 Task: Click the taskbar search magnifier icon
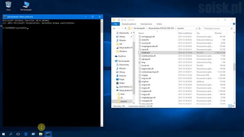11,134
